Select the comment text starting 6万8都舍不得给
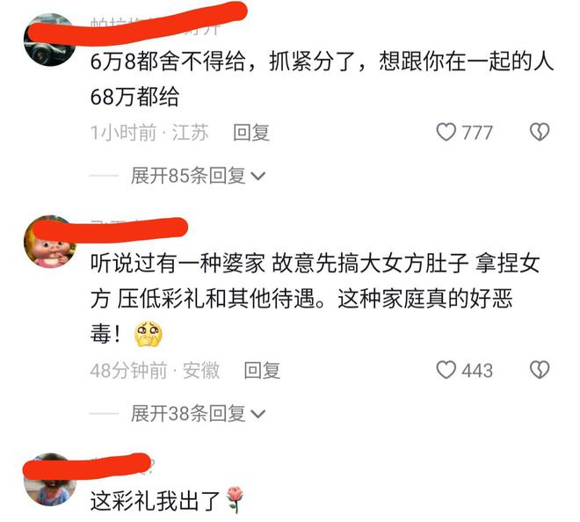The image size is (580, 522). click(322, 79)
